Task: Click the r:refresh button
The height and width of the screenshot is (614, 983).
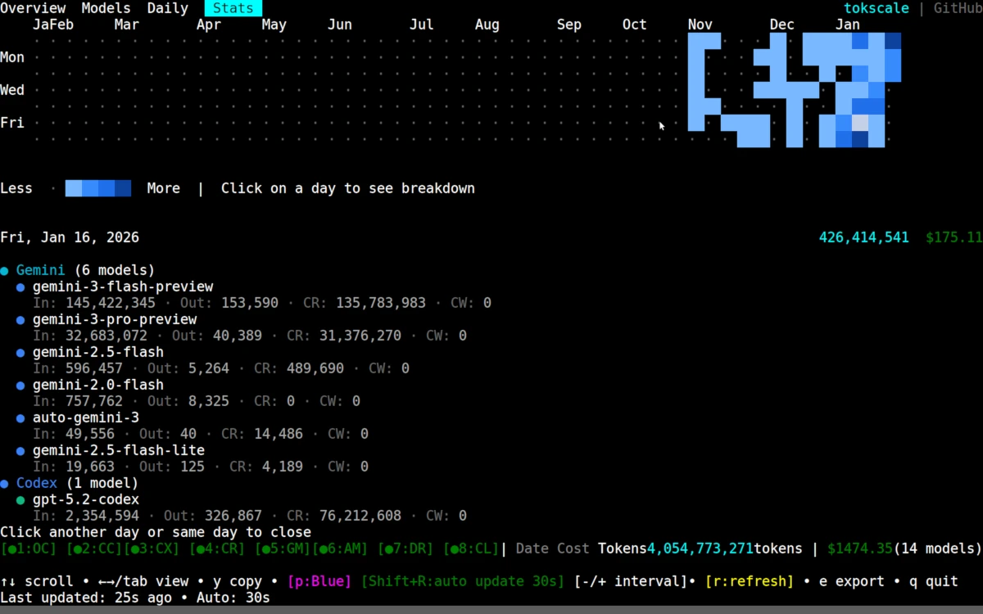Action: [749, 581]
